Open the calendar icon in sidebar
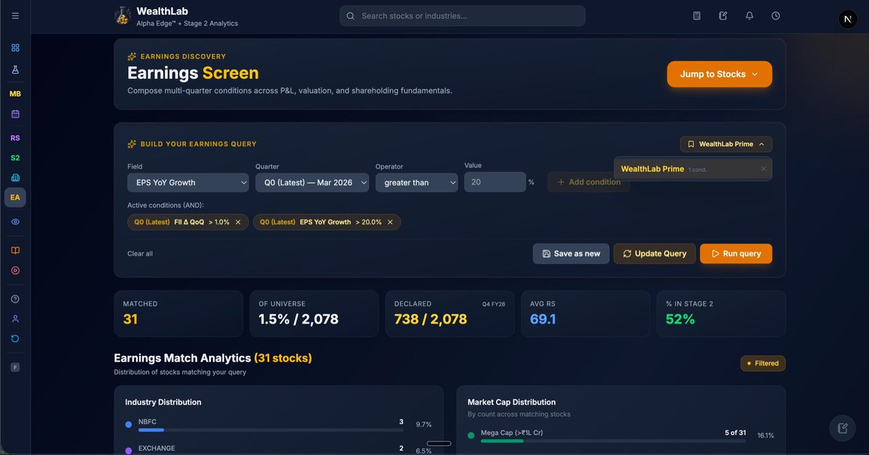 click(x=15, y=114)
